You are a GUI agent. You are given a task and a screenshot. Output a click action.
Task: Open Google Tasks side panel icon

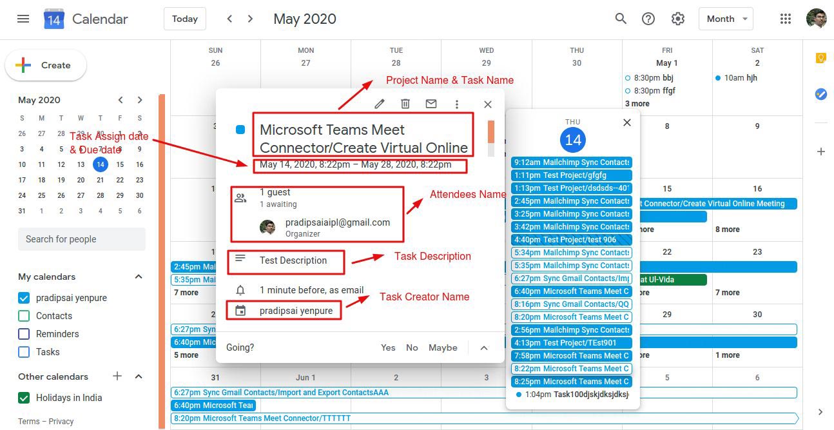tap(820, 94)
